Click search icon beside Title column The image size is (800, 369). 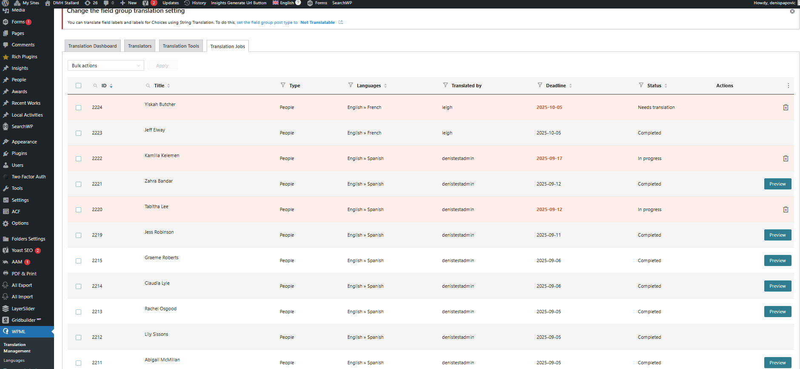(x=148, y=86)
